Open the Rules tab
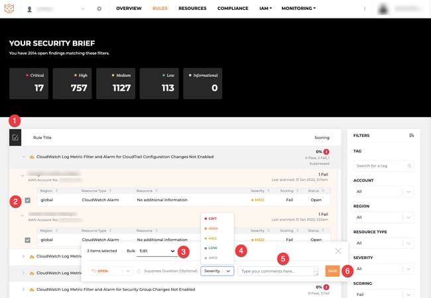The image size is (431, 298). (x=160, y=9)
